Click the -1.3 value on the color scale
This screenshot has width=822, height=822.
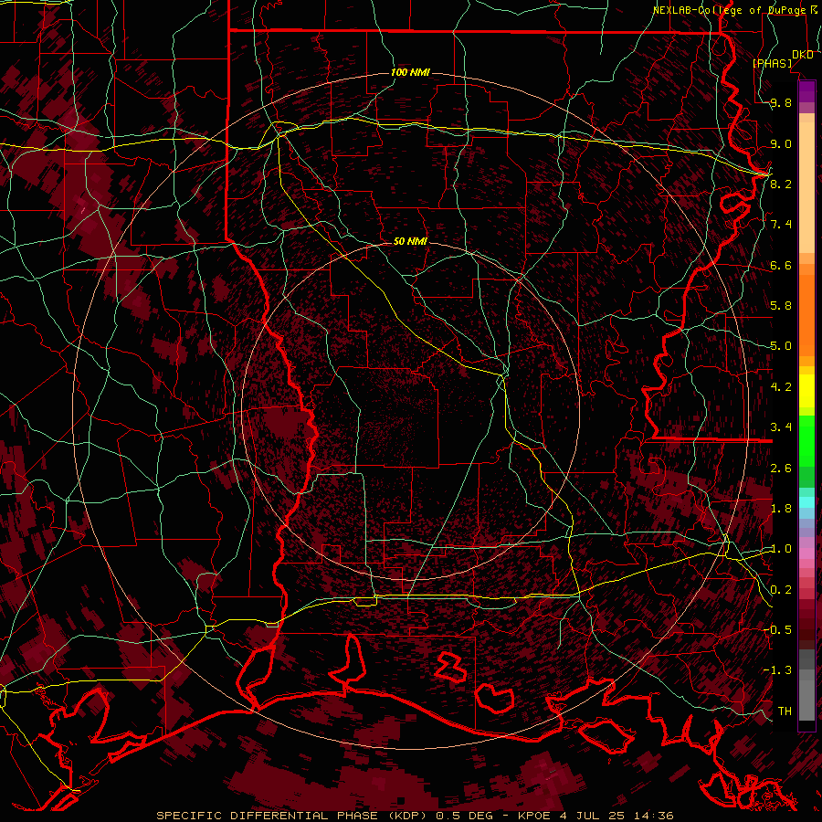(x=777, y=670)
